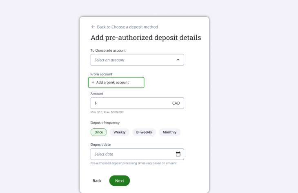Viewport: 298px width, 193px height.
Task: Click the Back button at the bottom
Action: click(x=97, y=180)
